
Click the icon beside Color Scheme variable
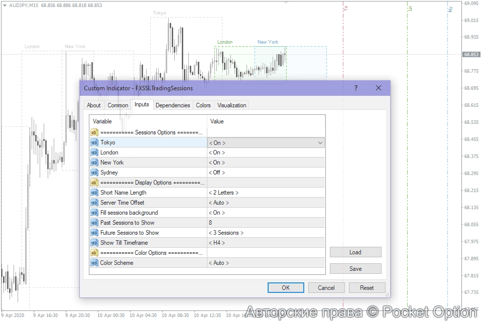94,263
